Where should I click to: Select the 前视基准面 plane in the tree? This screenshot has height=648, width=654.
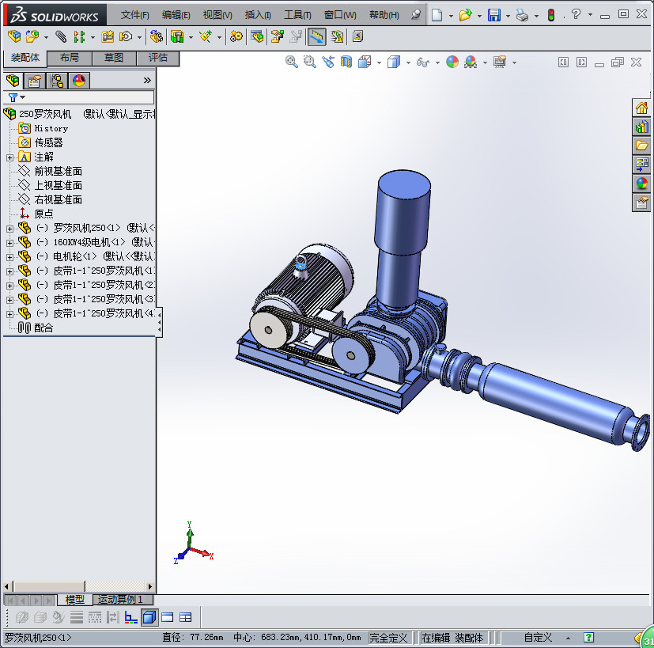point(58,171)
